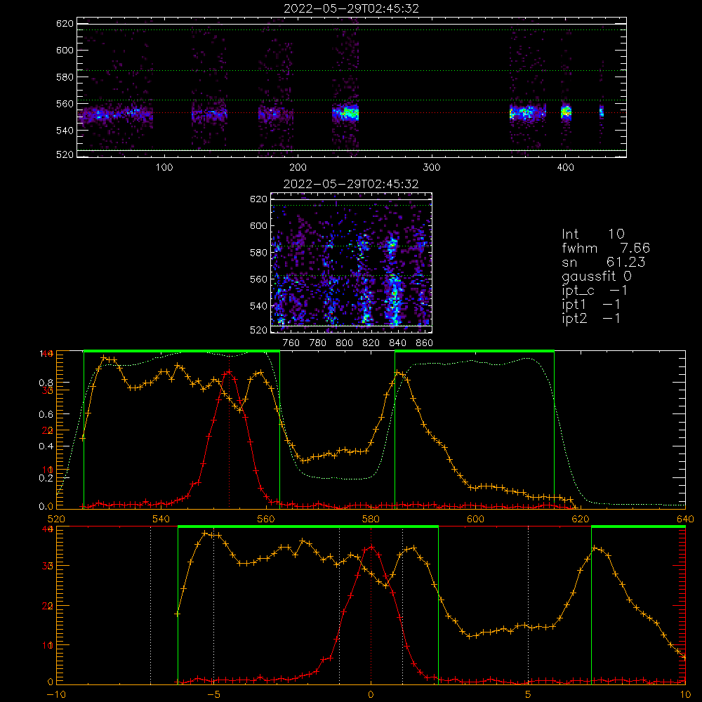The image size is (702, 702).
Task: Click the top spectrogram title '2022-05-29T02:45:32'
Action: pyautogui.click(x=352, y=8)
